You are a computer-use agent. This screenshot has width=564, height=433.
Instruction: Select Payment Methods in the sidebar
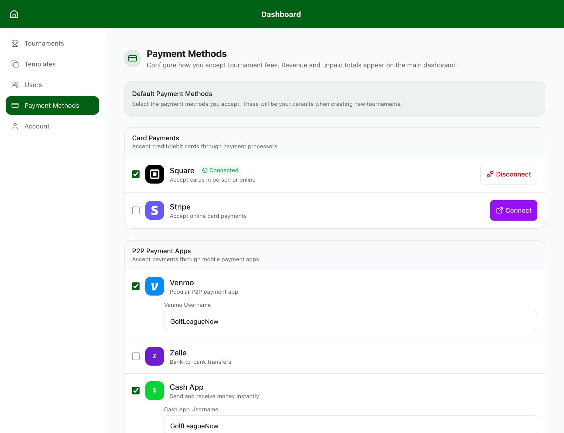[52, 105]
